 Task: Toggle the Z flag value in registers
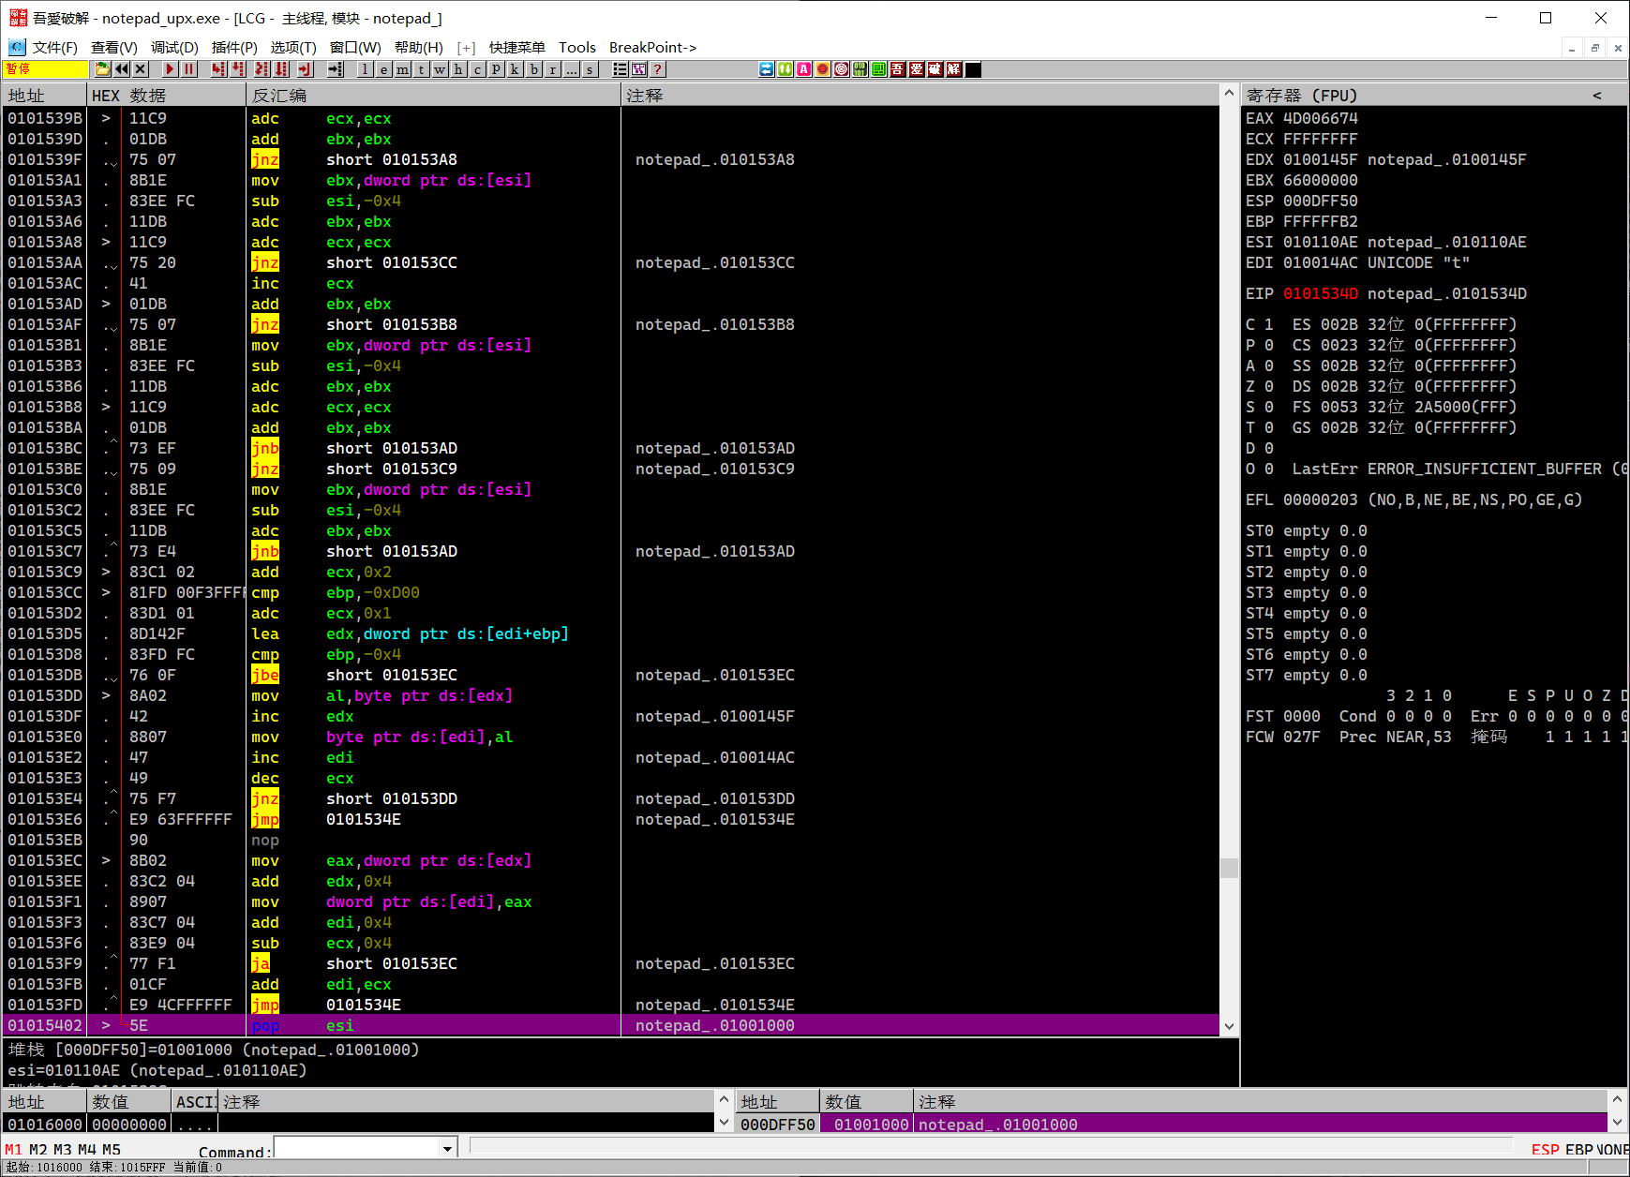click(x=1268, y=386)
